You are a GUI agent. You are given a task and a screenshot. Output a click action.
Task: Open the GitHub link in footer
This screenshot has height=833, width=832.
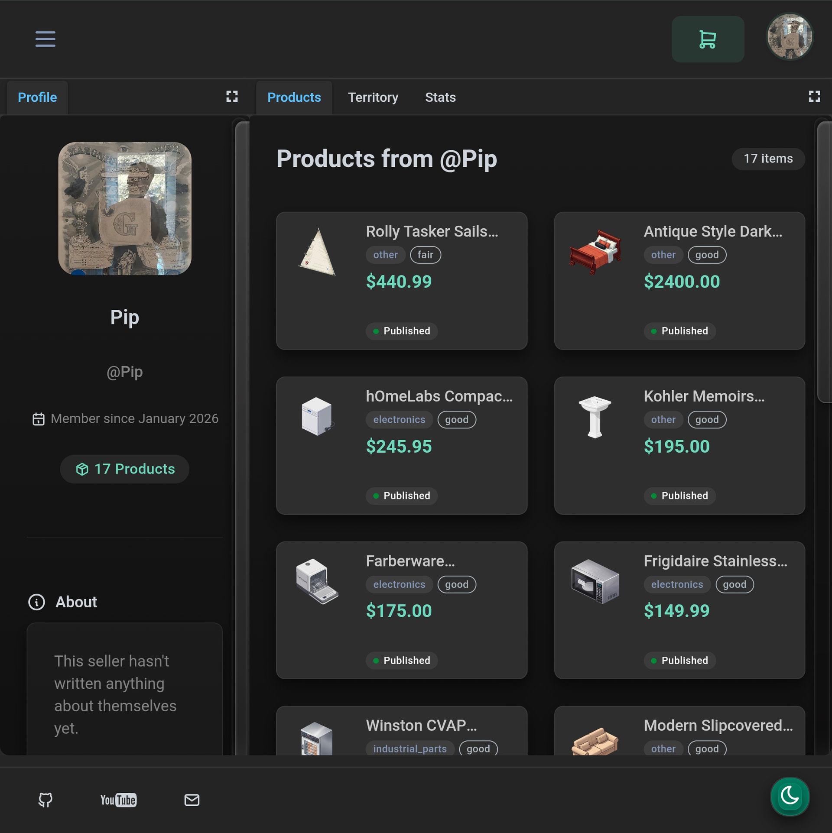pos(45,800)
